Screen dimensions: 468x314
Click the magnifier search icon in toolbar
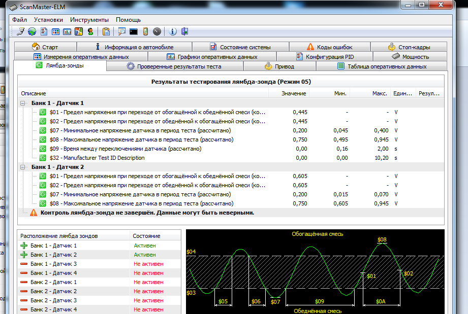point(122,31)
